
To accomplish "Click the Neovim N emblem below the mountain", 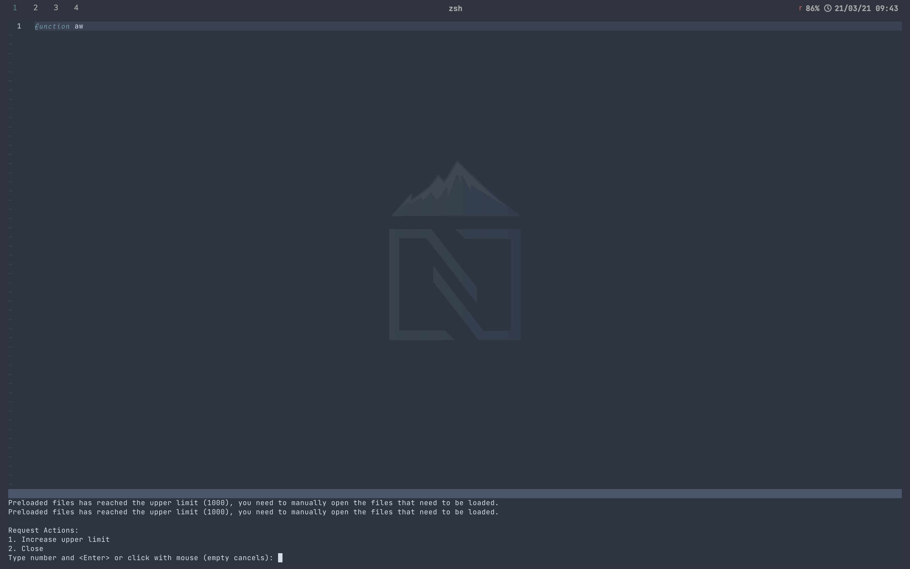I will click(x=455, y=284).
